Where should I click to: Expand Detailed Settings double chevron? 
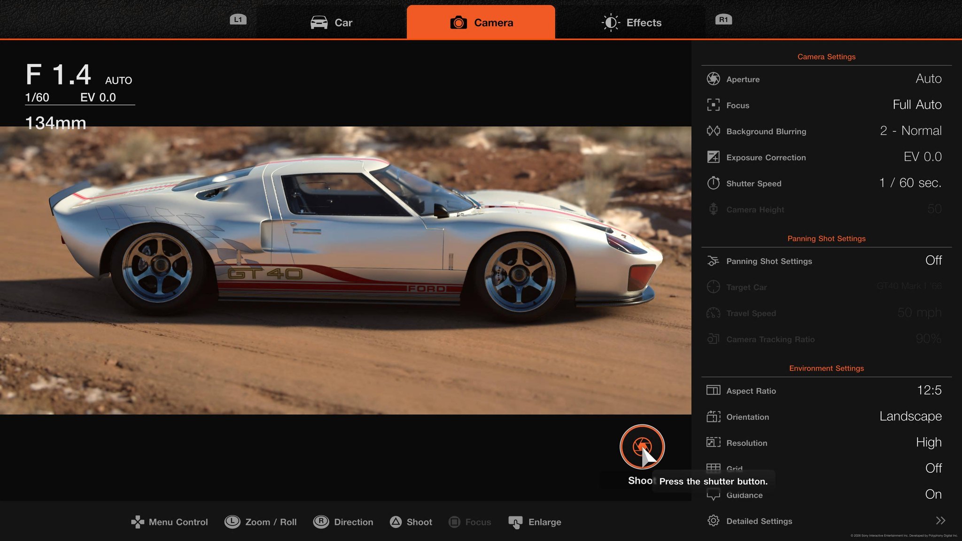[940, 520]
